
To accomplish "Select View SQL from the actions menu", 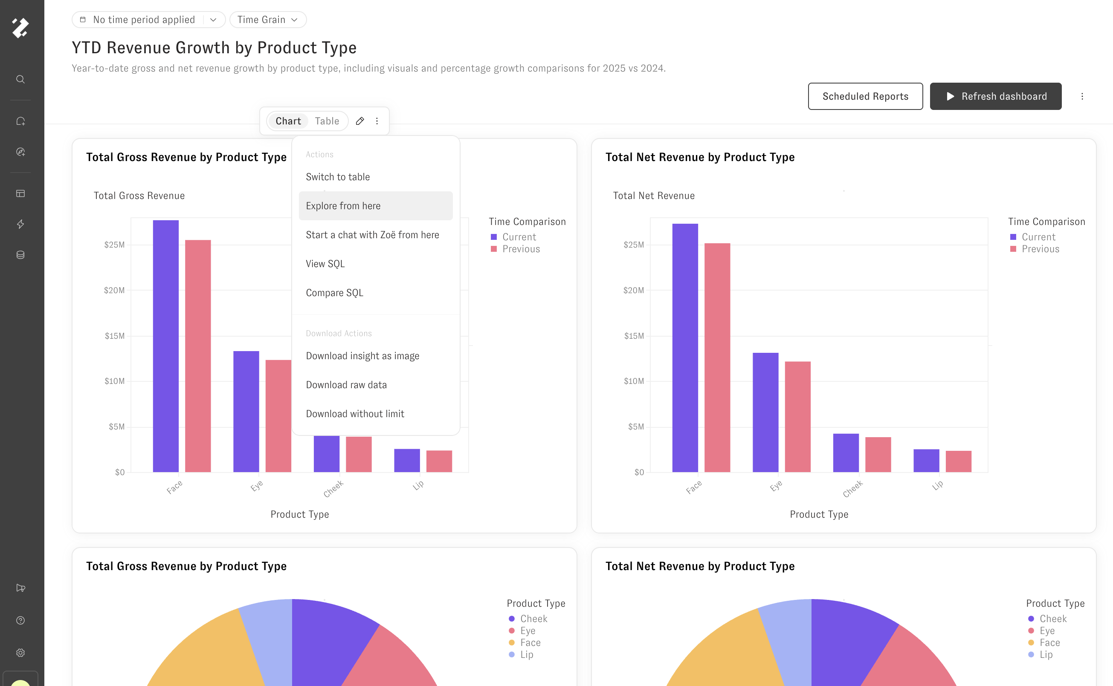I will [325, 264].
